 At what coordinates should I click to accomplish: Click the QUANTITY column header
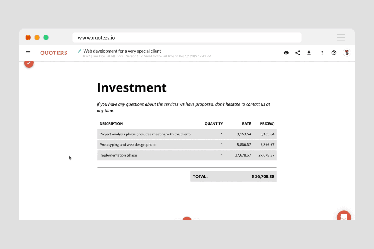[213, 124]
